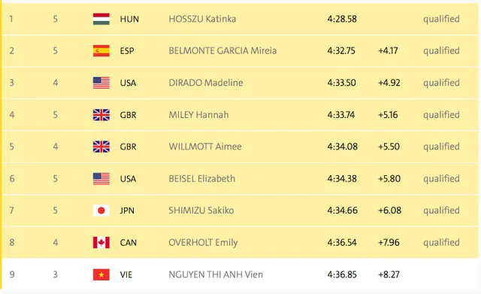481x294 pixels.
Task: Click the CAN country code
Action: (x=128, y=242)
